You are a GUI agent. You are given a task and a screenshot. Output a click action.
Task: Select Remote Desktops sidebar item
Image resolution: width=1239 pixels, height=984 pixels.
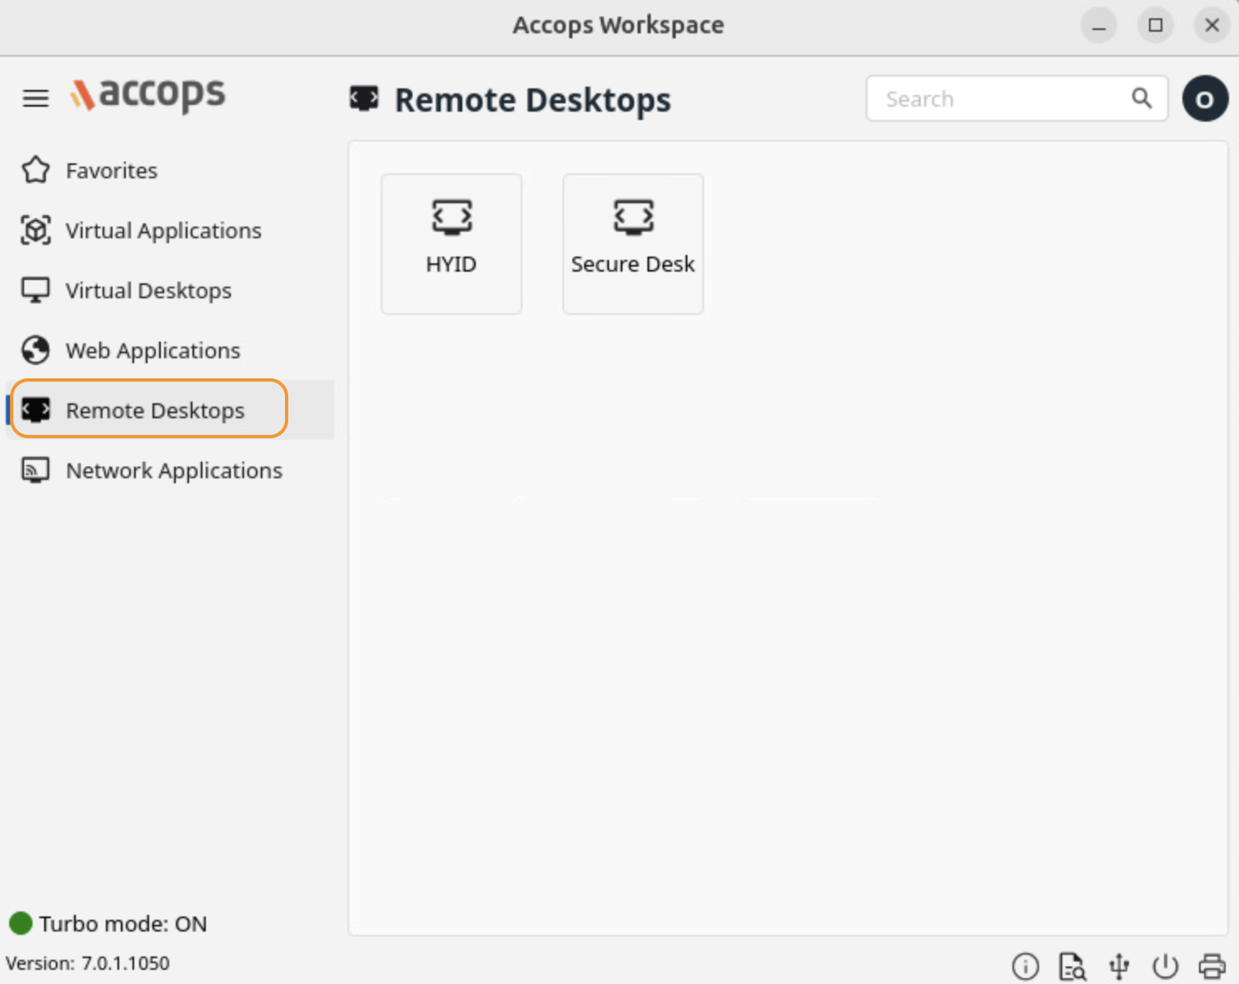click(x=154, y=411)
